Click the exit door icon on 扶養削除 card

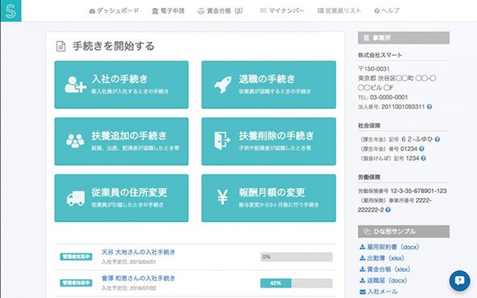222,141
